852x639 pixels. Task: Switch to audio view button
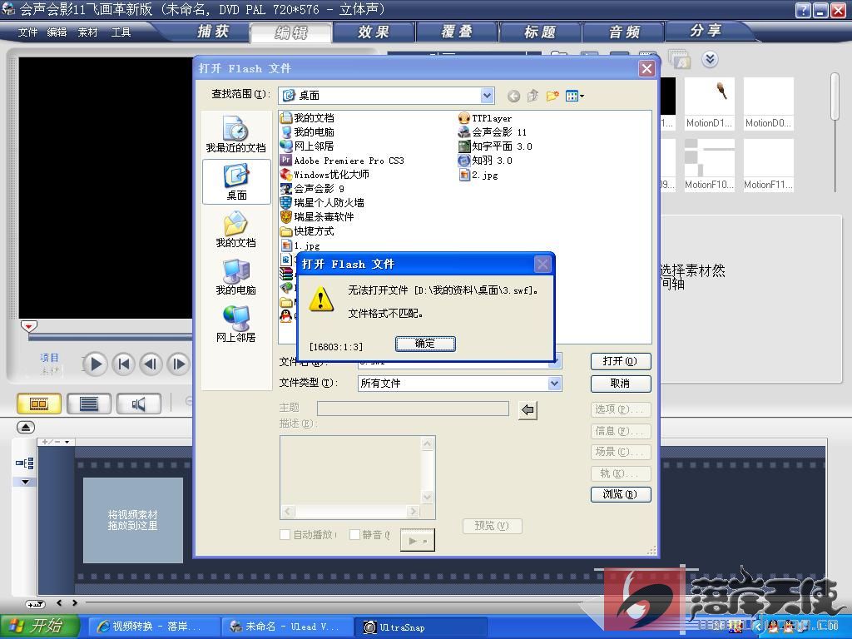coord(139,404)
